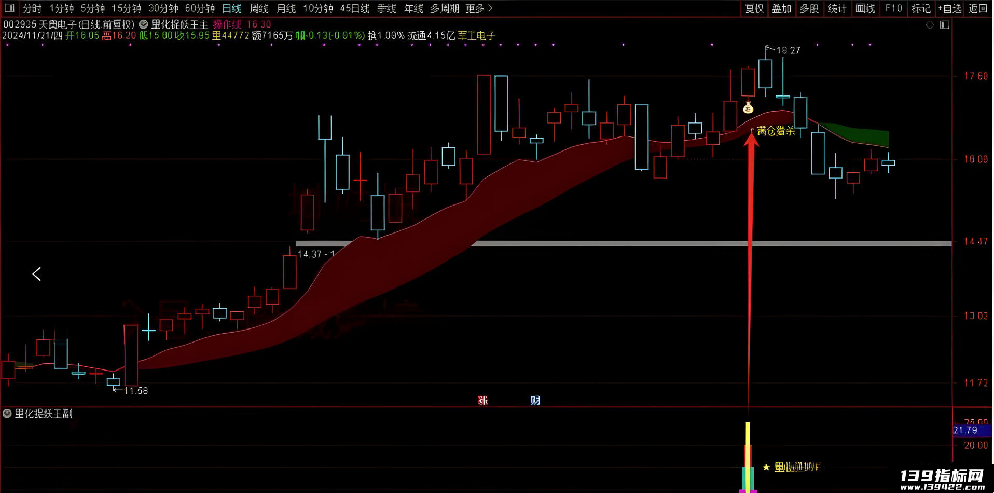The image size is (994, 493).
Task: Toggle the right side panel layout icon
Action: 945,25
